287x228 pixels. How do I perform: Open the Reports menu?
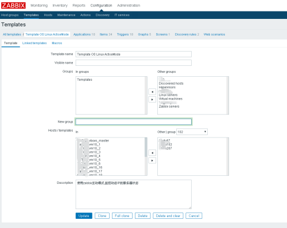tap(79, 6)
